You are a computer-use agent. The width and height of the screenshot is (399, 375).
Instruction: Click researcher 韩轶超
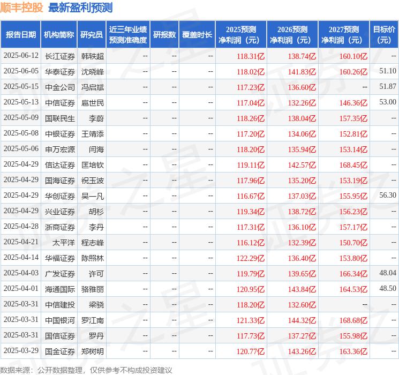pos(92,56)
